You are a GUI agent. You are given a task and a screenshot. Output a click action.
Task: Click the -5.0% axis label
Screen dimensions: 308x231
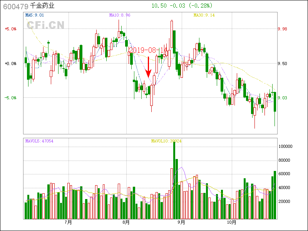pos(11,98)
